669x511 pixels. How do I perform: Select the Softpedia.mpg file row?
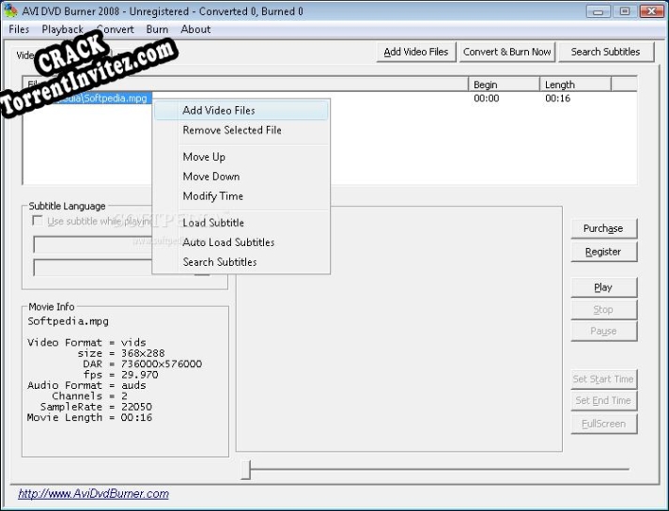point(87,98)
